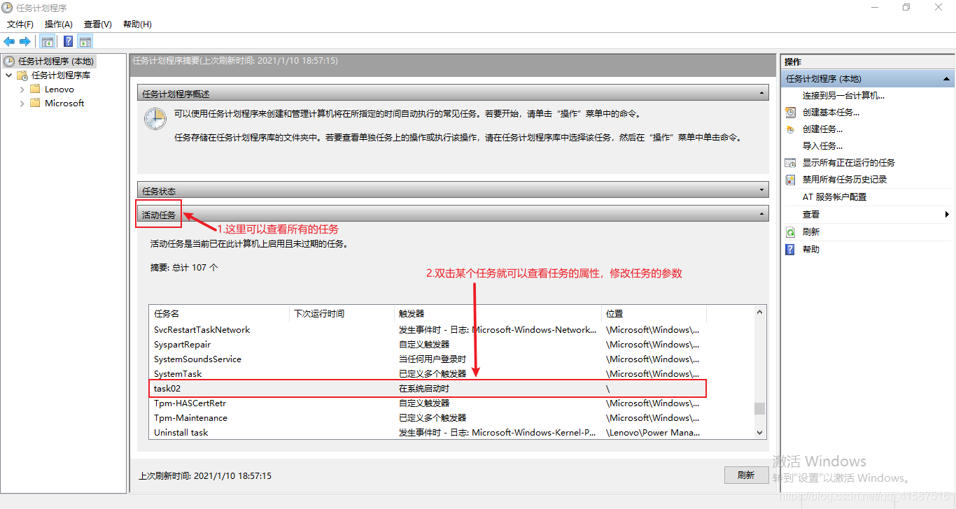
Task: Expand the Lenovo folder tree arrow
Action: point(22,89)
